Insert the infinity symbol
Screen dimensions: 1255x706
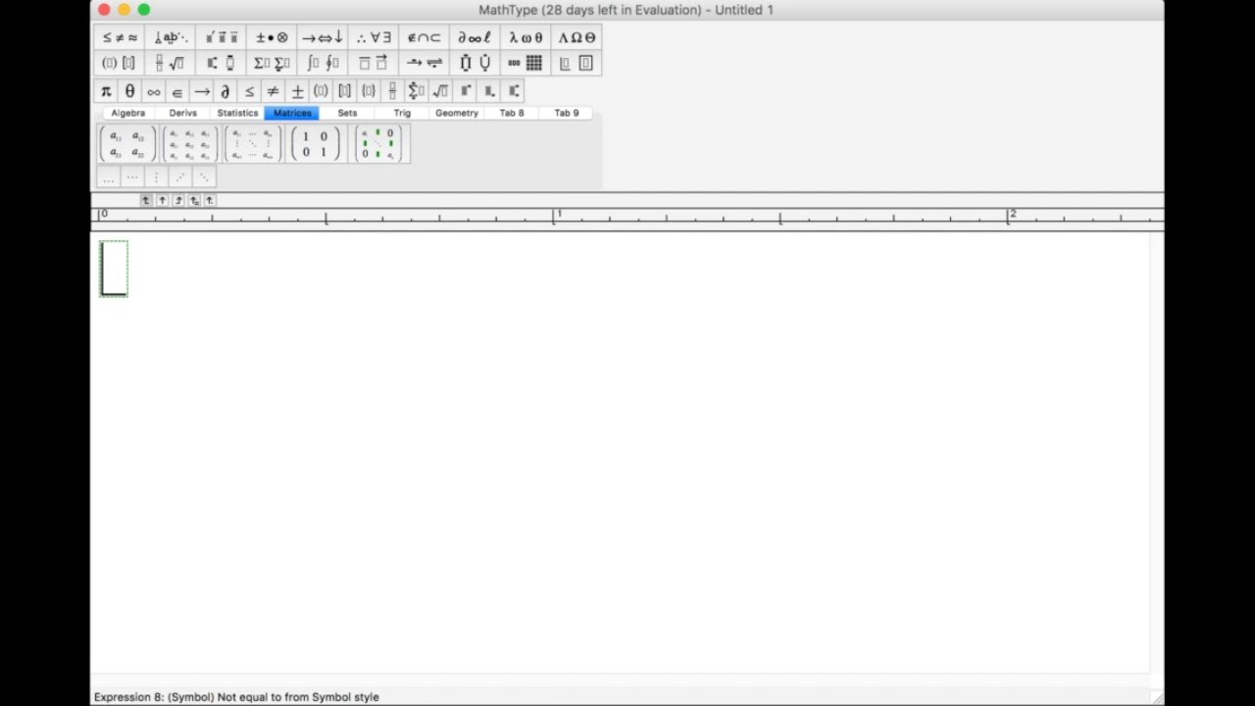pos(154,91)
